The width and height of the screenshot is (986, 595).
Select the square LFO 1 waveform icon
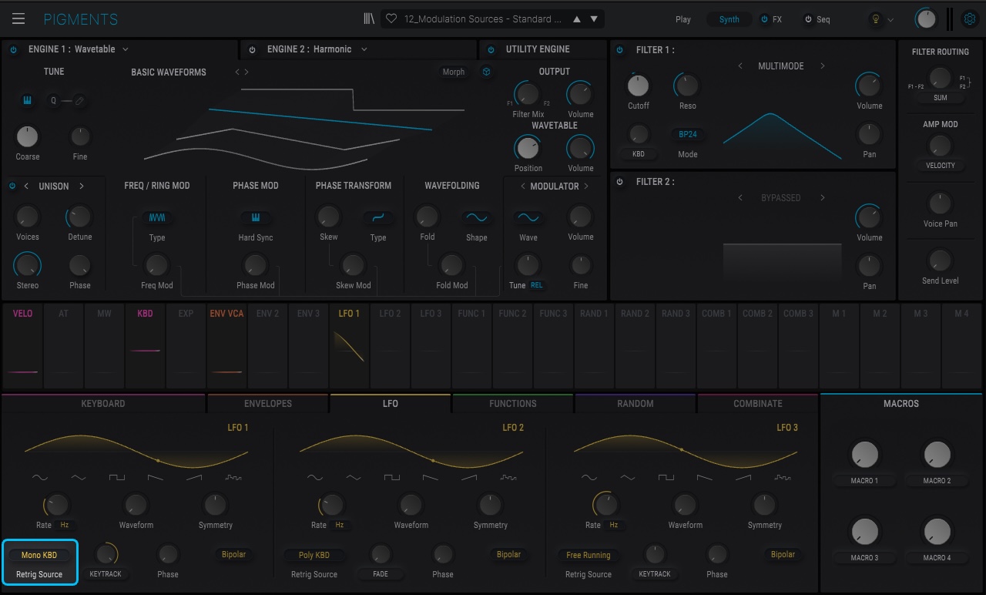pos(117,478)
